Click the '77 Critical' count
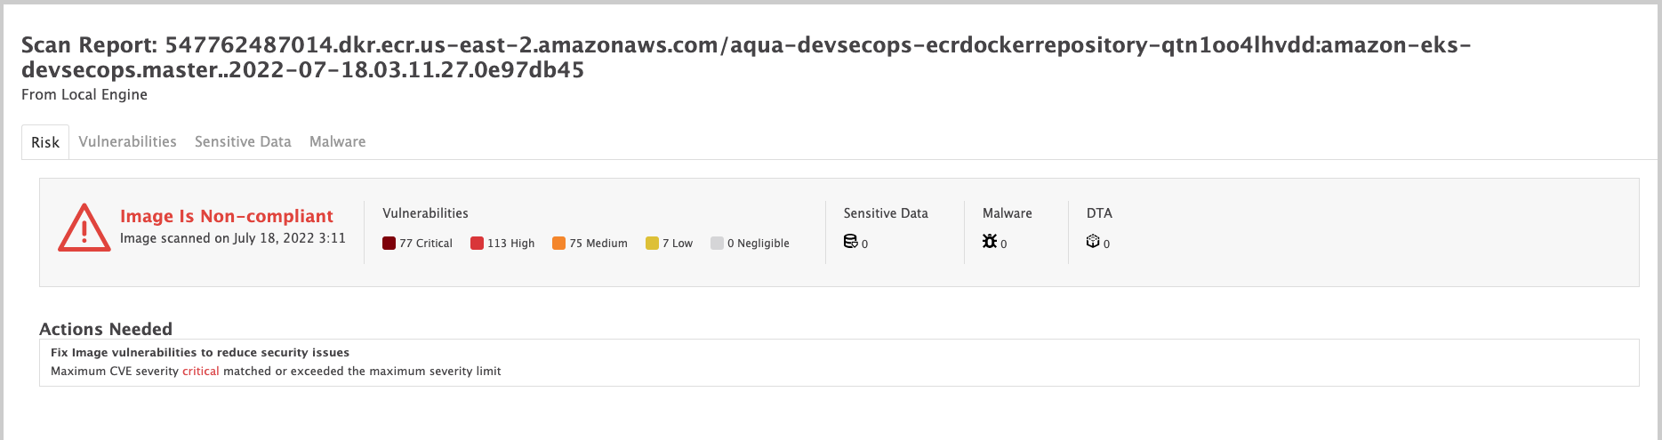The width and height of the screenshot is (1662, 440). point(426,244)
